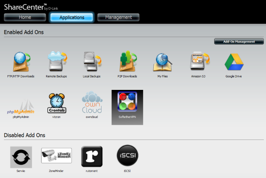Switch to the Applications tab
This screenshot has height=178, width=266.
[72, 17]
